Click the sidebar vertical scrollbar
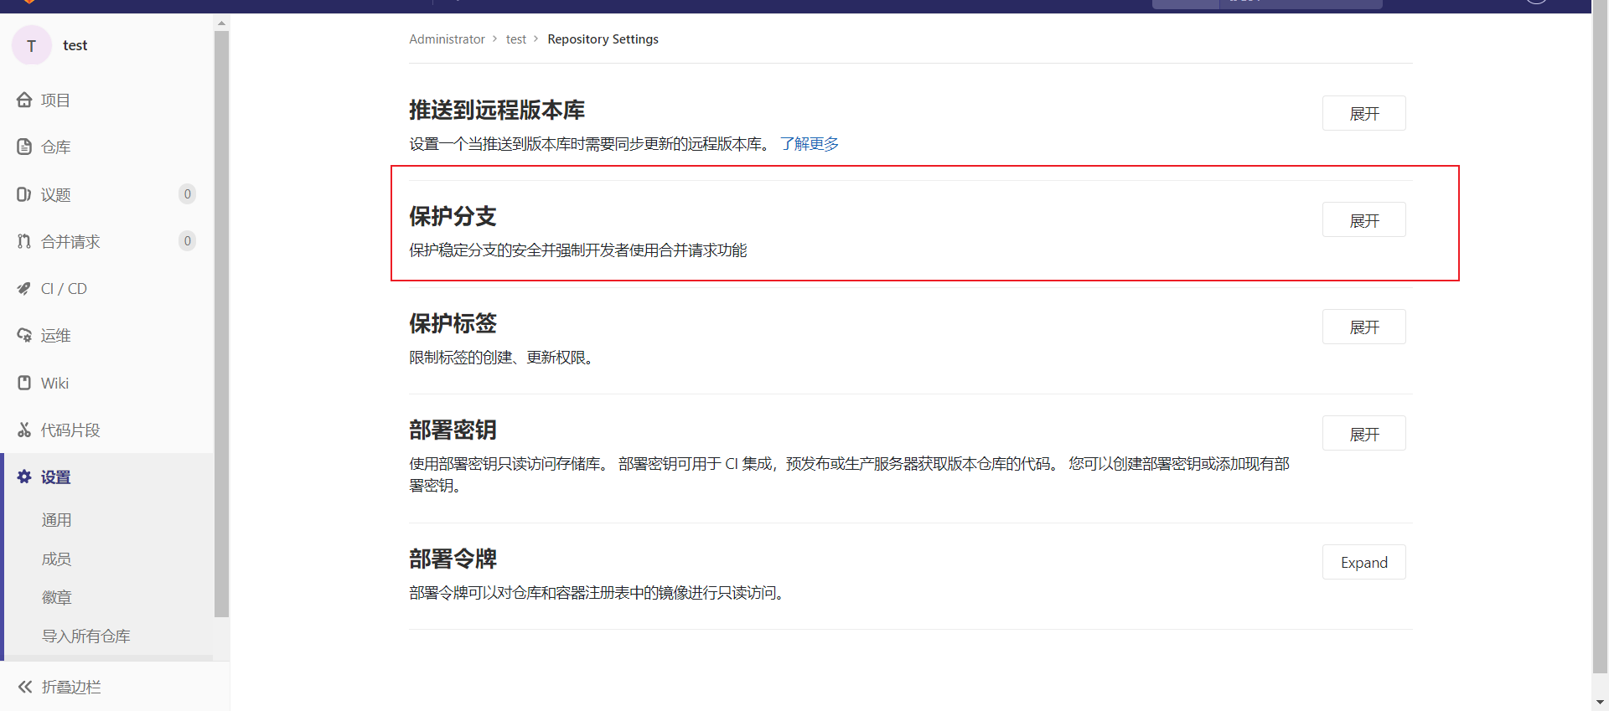1609x711 pixels. [x=221, y=323]
